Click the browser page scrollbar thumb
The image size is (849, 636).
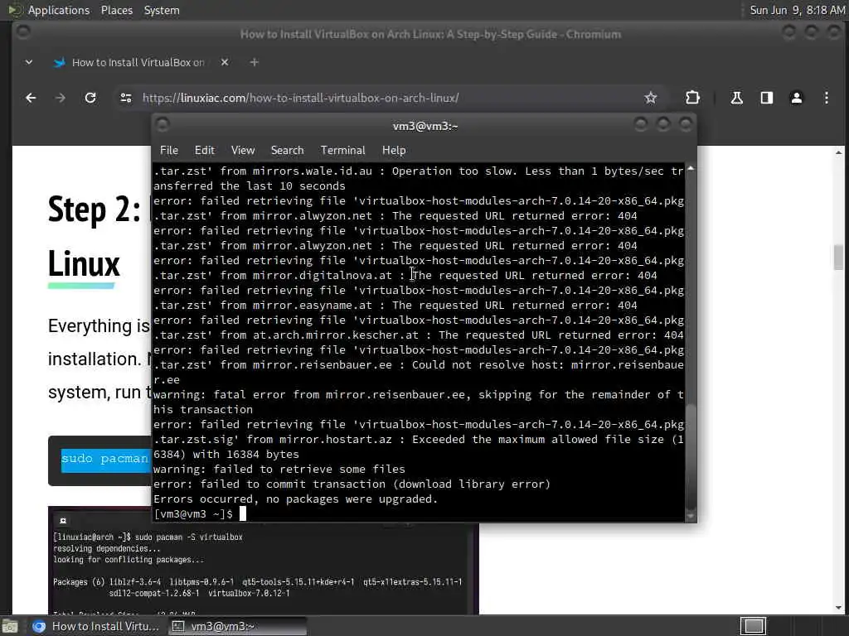coord(839,257)
